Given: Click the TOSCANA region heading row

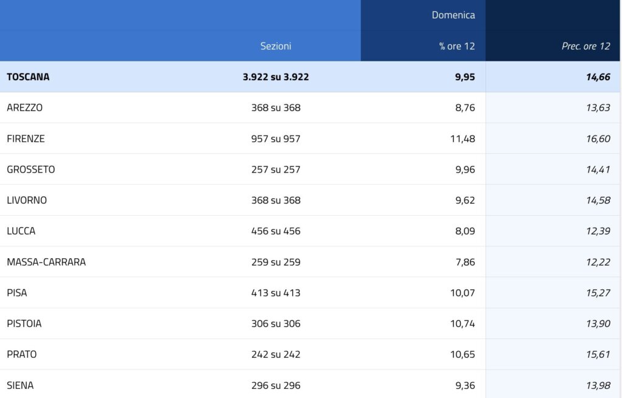Looking at the screenshot, I should pyautogui.click(x=29, y=77).
